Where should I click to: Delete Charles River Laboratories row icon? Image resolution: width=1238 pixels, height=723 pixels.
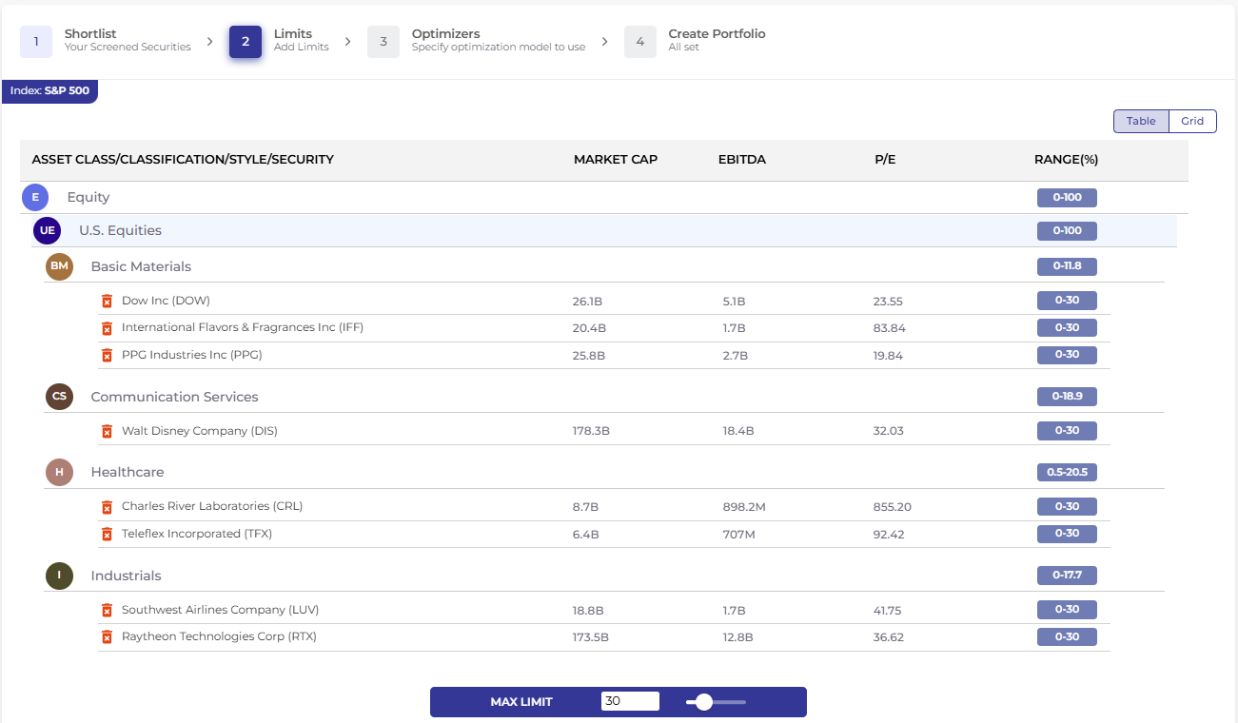107,507
